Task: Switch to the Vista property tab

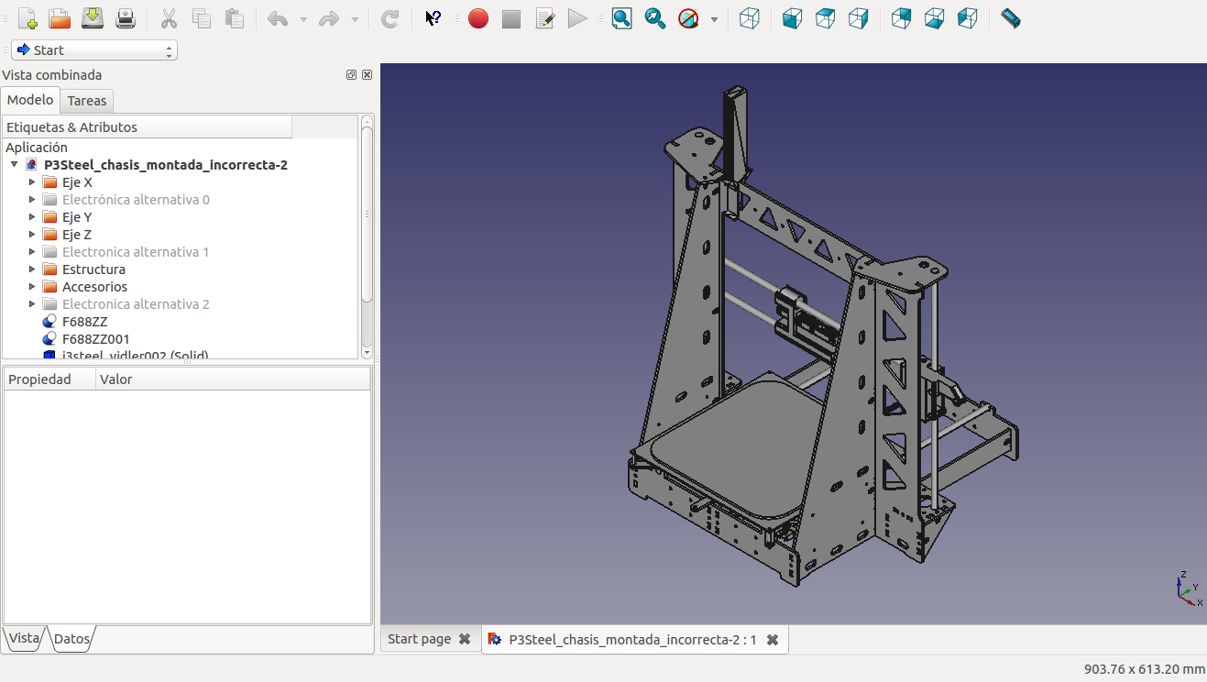Action: (x=24, y=638)
